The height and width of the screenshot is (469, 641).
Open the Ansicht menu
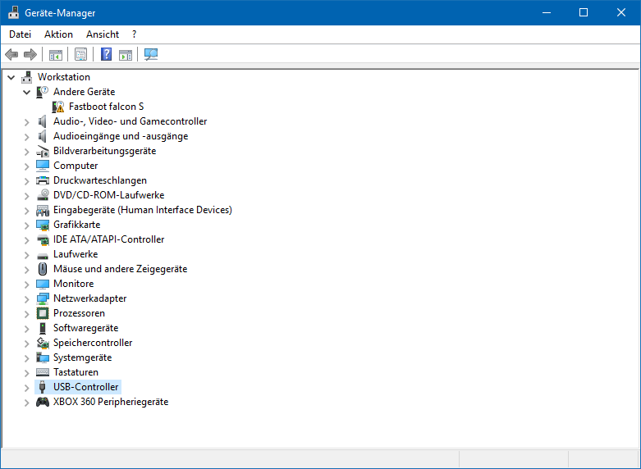coord(103,34)
